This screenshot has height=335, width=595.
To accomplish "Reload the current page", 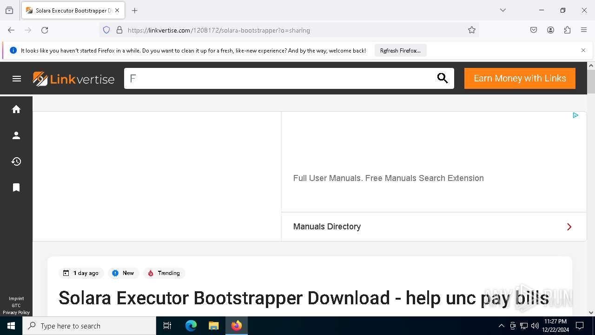I will [45, 30].
